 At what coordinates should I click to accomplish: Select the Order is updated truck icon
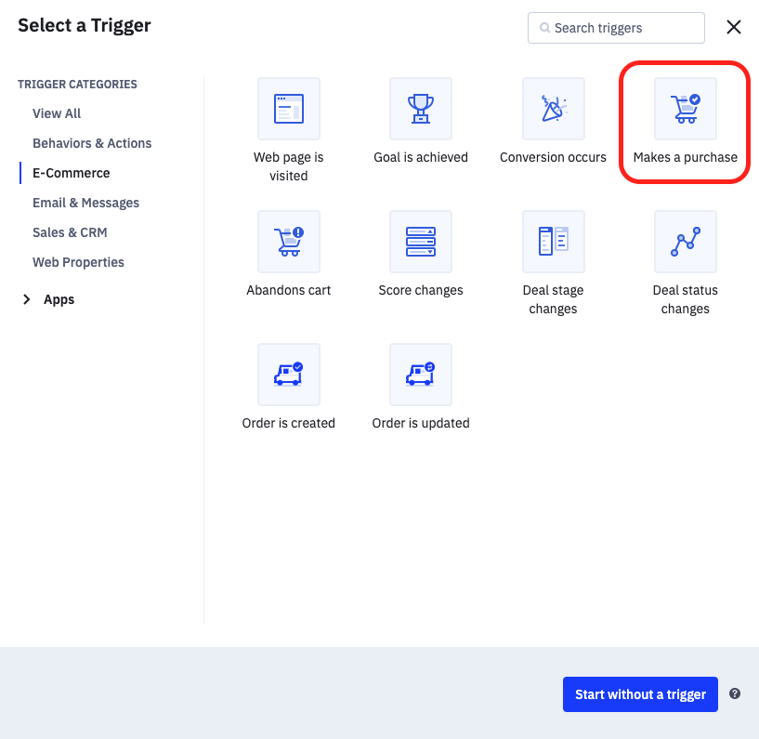[421, 375]
